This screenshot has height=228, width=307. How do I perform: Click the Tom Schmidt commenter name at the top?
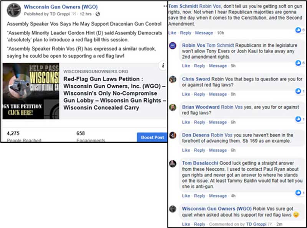183,6
